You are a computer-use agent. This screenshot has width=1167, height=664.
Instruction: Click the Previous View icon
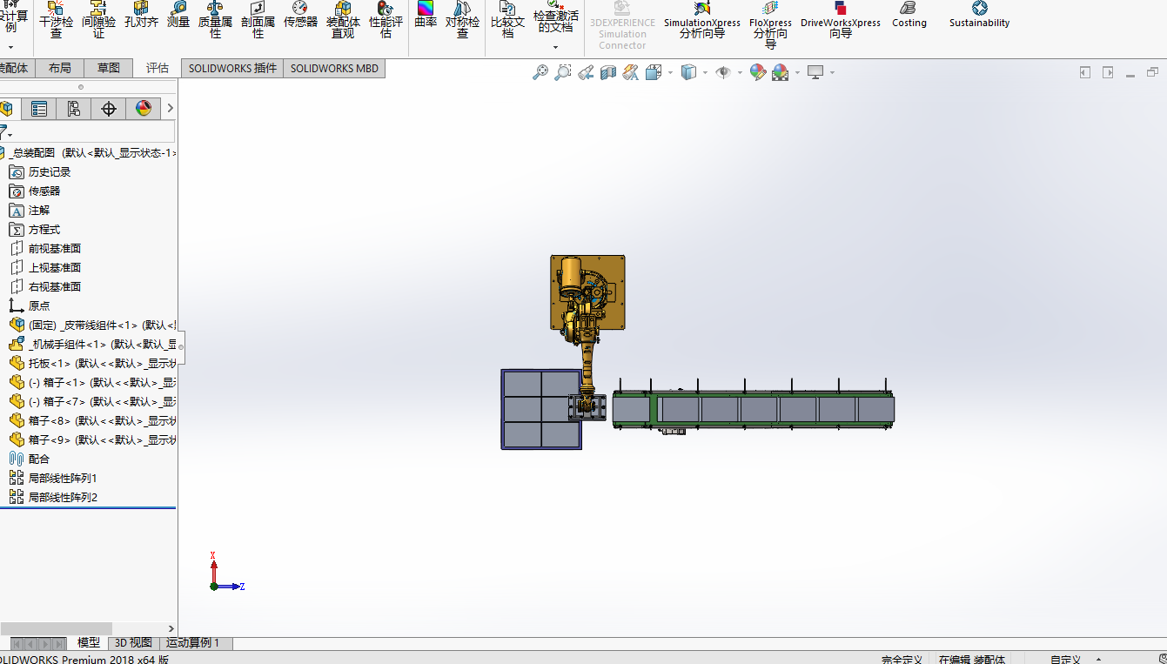(586, 73)
